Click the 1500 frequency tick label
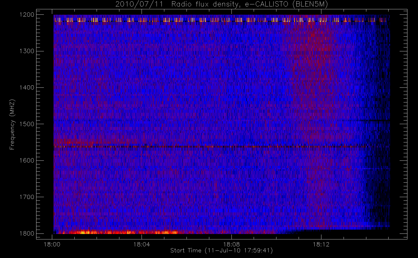The width and height of the screenshot is (418, 258). (x=27, y=124)
